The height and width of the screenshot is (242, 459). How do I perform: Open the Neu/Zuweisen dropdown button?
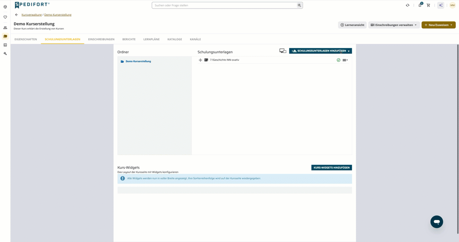438,25
